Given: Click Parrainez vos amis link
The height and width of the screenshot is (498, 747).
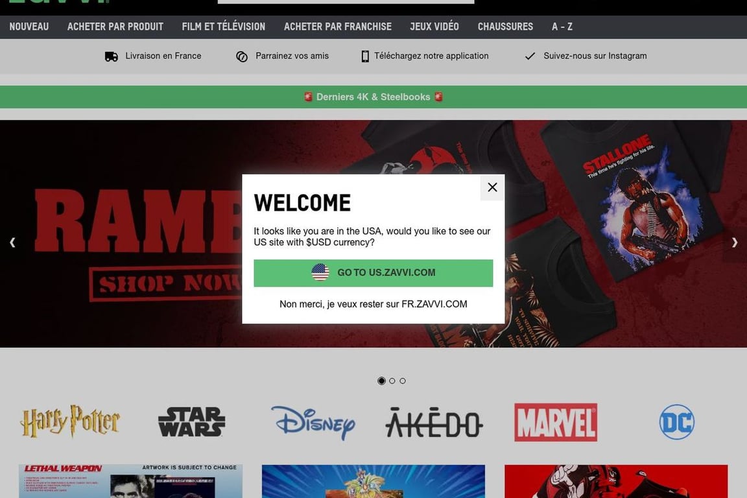Looking at the screenshot, I should [292, 56].
